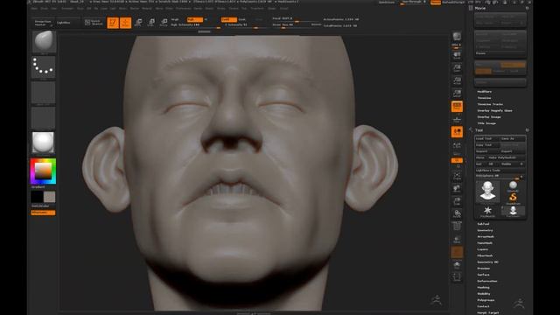Expand the NanoMesh subpalette
Viewport: 560px width, 315px height.
(x=485, y=243)
